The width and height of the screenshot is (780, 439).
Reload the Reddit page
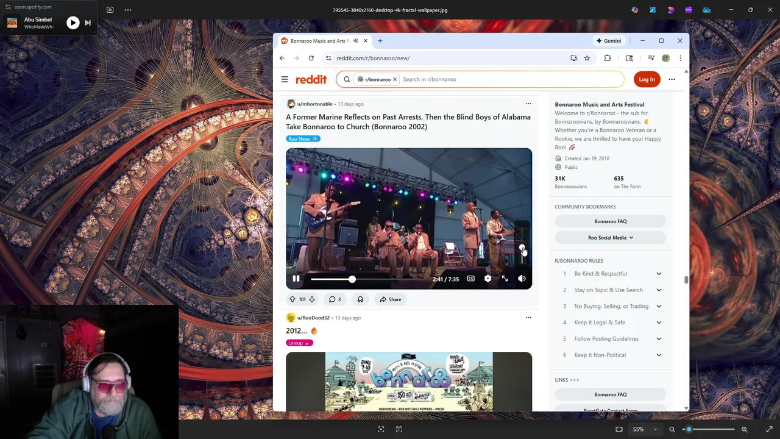(x=311, y=58)
